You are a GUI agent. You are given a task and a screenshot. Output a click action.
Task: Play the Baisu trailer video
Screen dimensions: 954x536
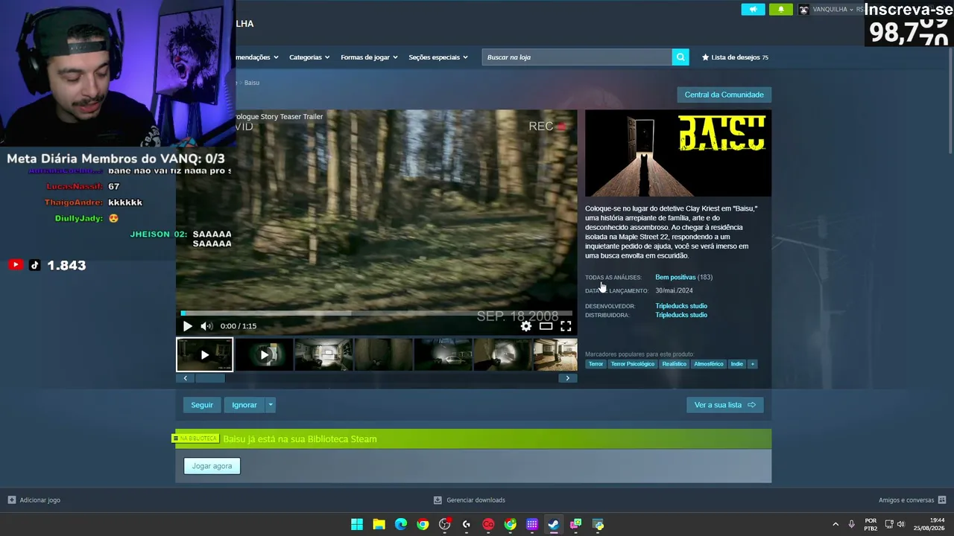(187, 326)
